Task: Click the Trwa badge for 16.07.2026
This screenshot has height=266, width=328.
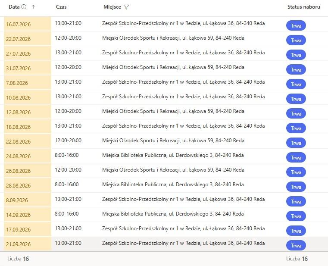Action: [296, 25]
